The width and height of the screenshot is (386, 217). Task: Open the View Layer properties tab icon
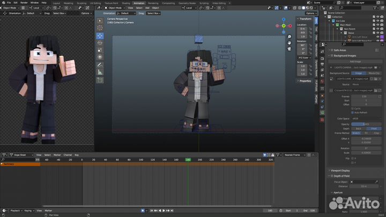pos(322,70)
